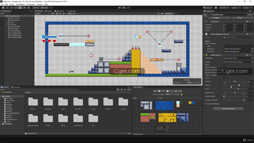Toggle Audio Source enabled checkbox

[x=209, y=55]
